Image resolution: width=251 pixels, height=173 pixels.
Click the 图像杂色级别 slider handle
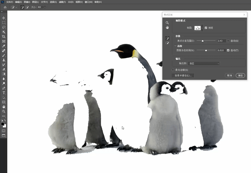click(206, 50)
